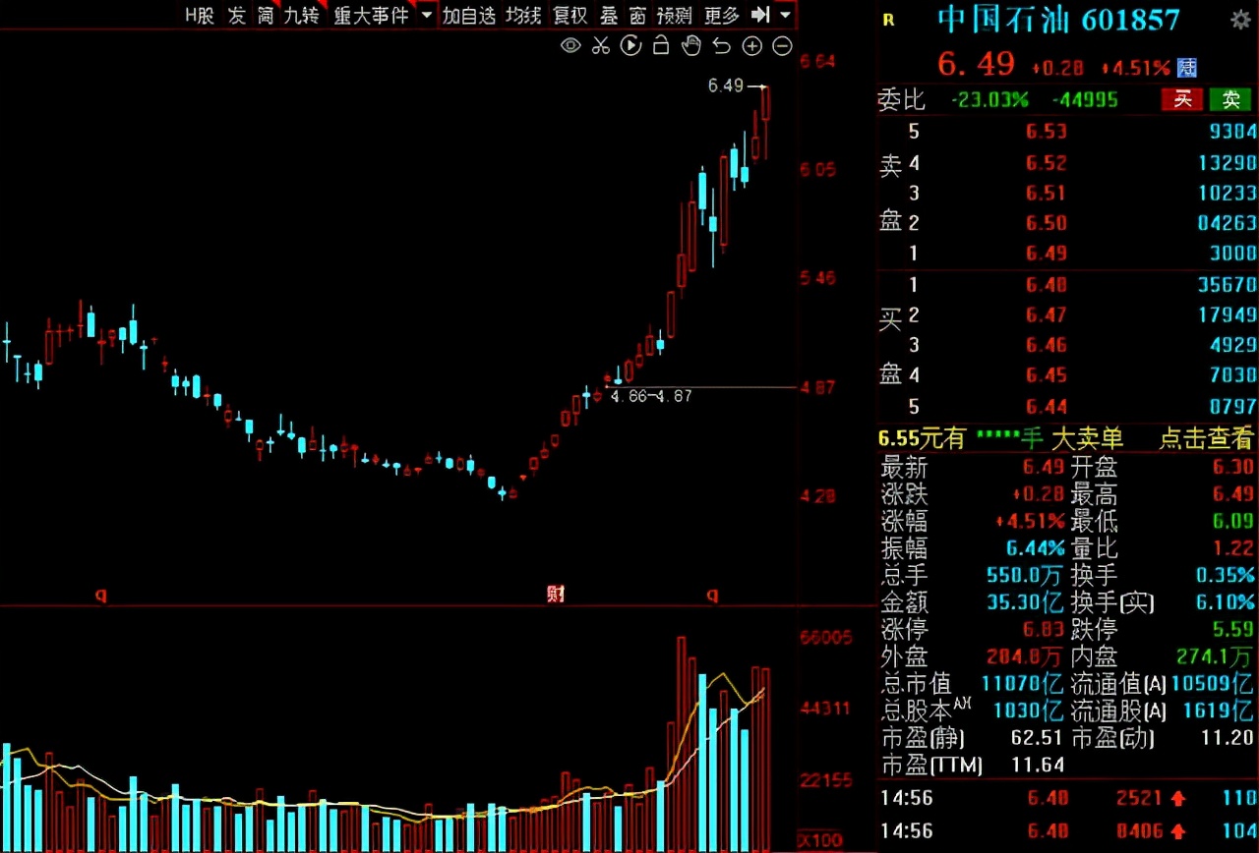Image resolution: width=1259 pixels, height=853 pixels.
Task: Select sell level 4 price 6.52
Action: 1046,162
